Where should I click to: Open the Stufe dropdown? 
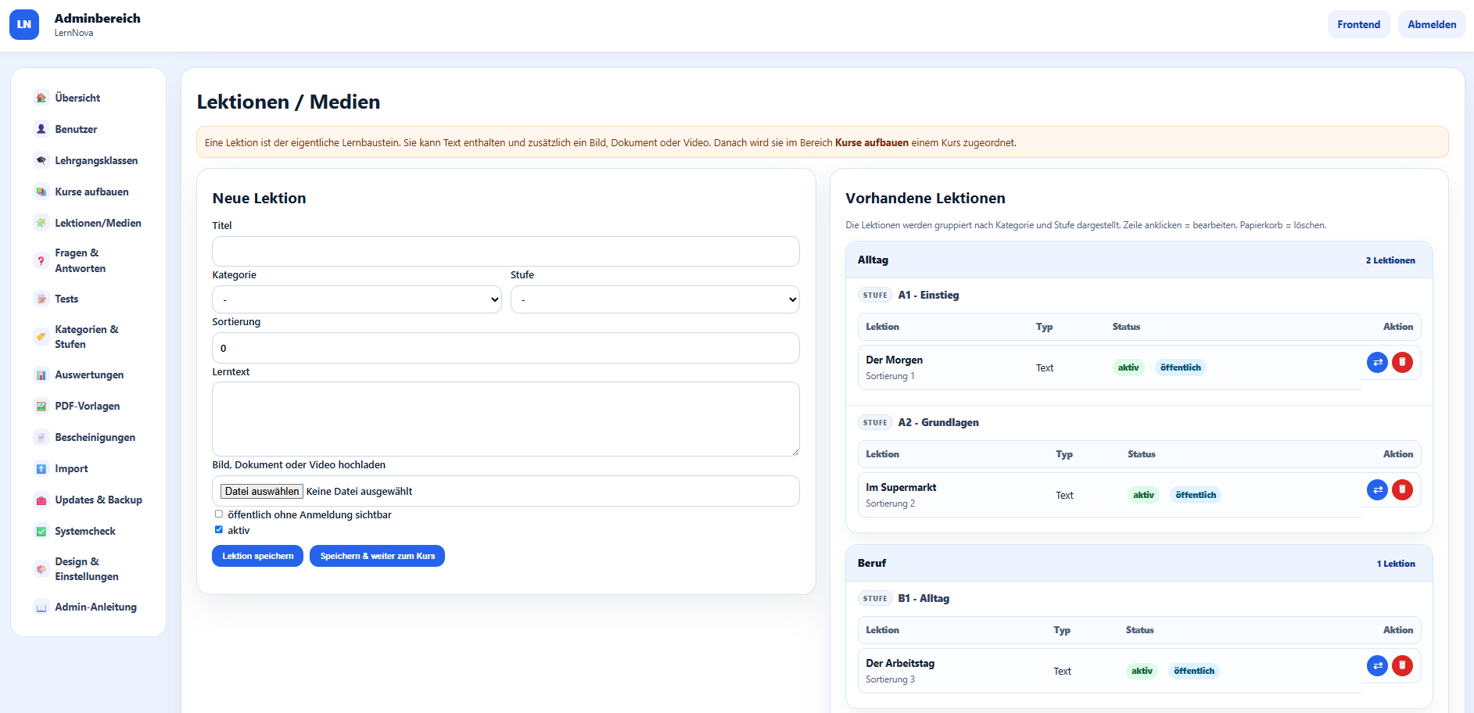[655, 299]
